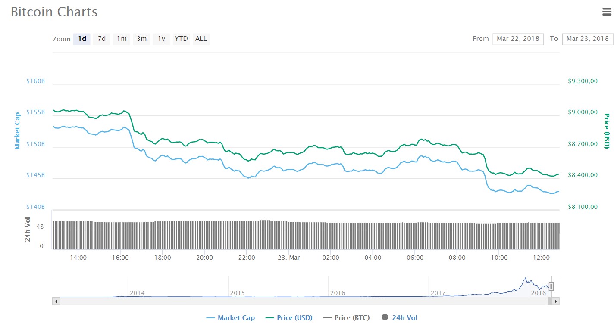The width and height of the screenshot is (614, 323).
Task: Click the $9.300,00 price axis label
Action: point(583,81)
